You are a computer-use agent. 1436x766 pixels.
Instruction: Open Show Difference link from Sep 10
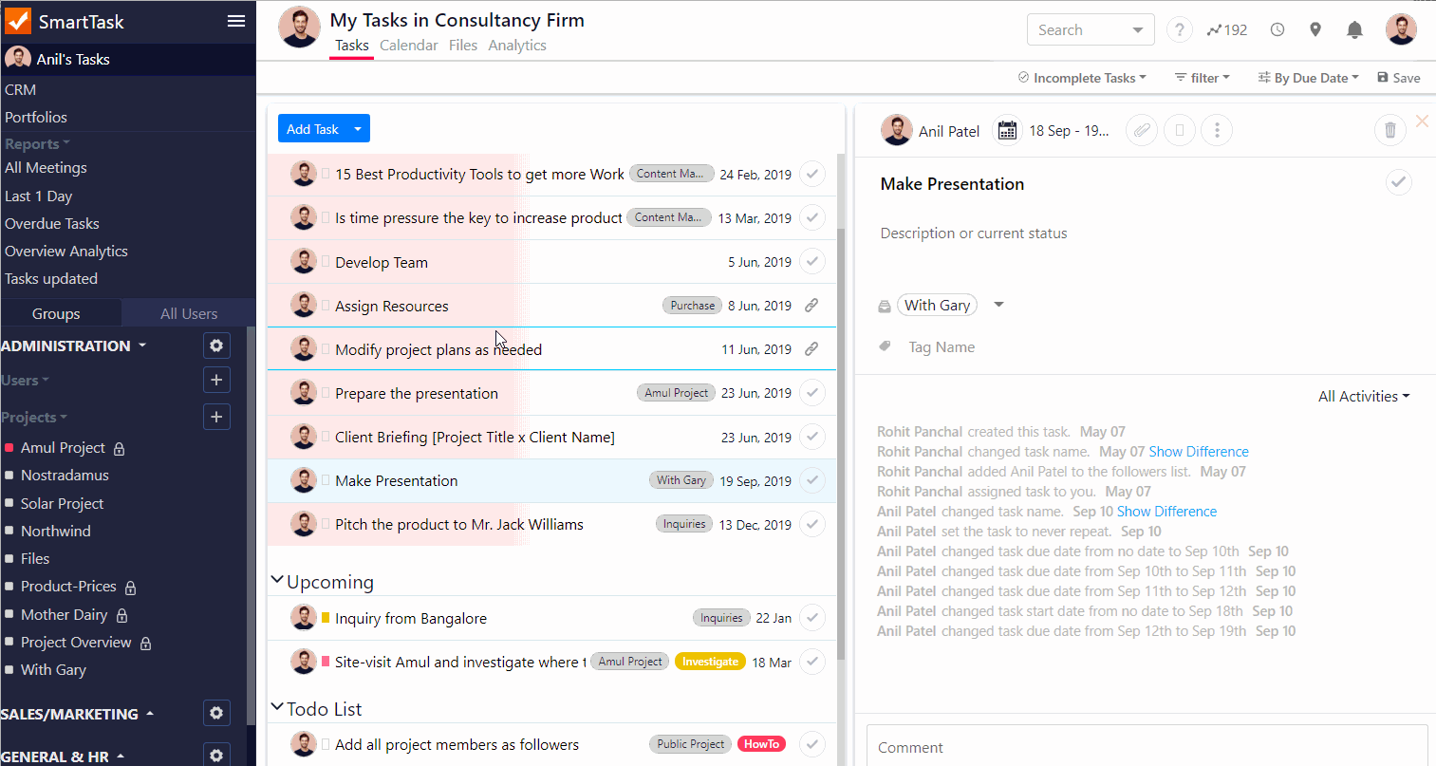pyautogui.click(x=1166, y=512)
